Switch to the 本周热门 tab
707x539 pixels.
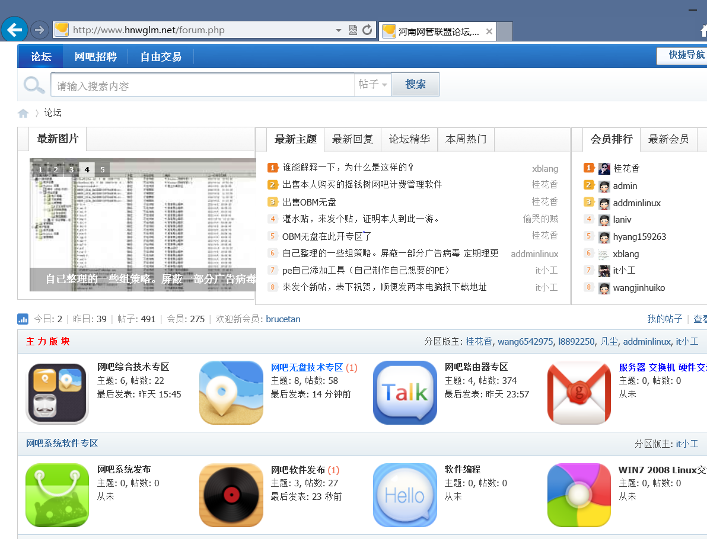coord(466,139)
